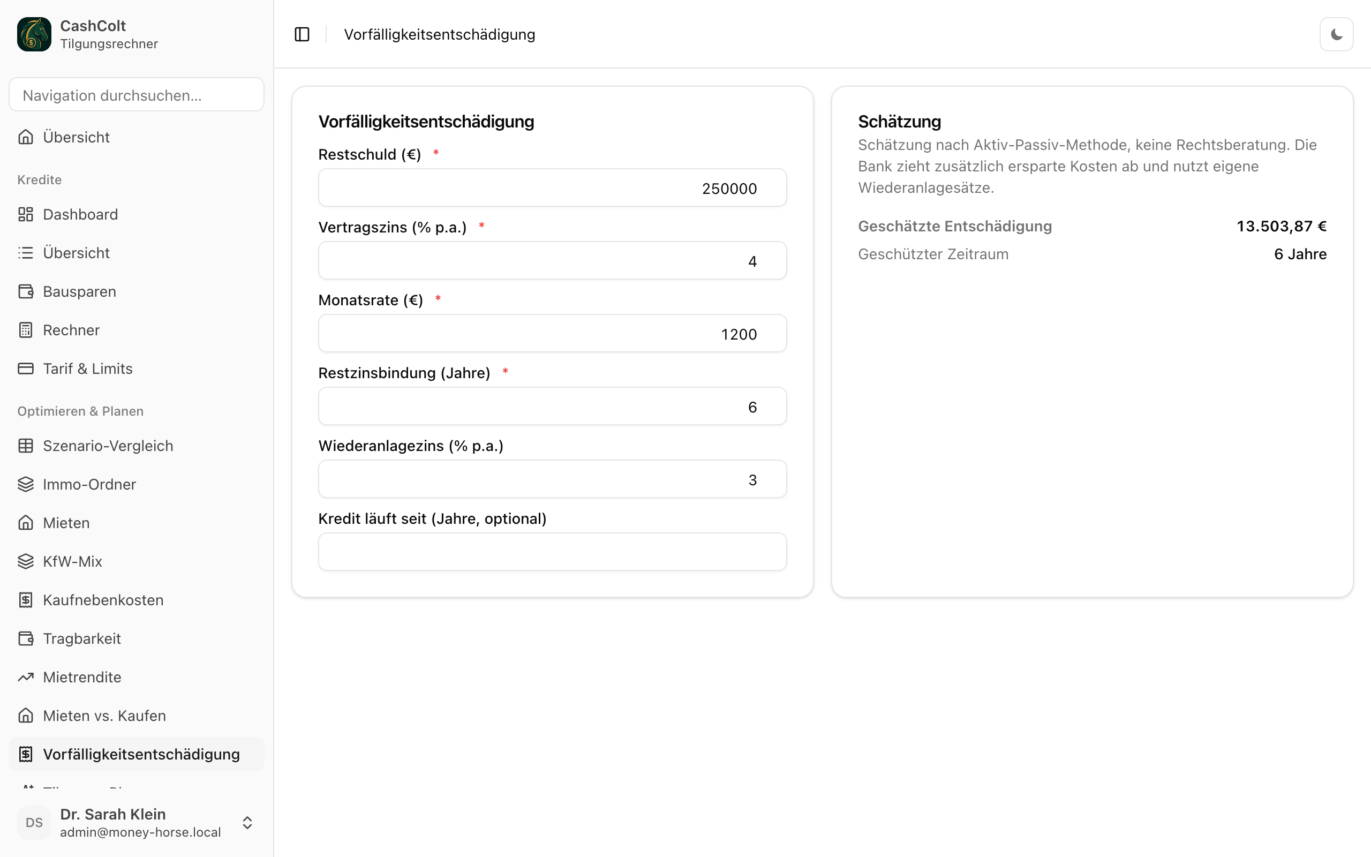The height and width of the screenshot is (857, 1371).
Task: Click the Dashboard grid icon
Action: [x=26, y=214]
